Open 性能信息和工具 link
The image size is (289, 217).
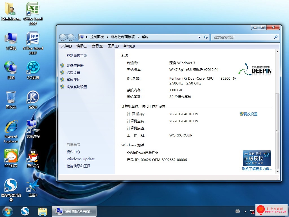[78, 166]
